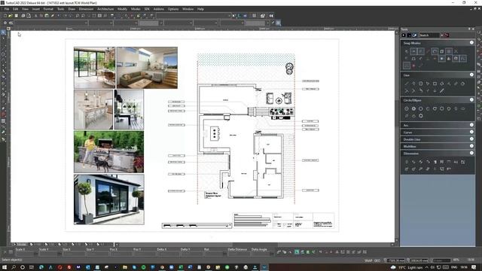This screenshot has width=482, height=271.
Task: Open the long combo box in top toolbar
Action: coord(194,16)
